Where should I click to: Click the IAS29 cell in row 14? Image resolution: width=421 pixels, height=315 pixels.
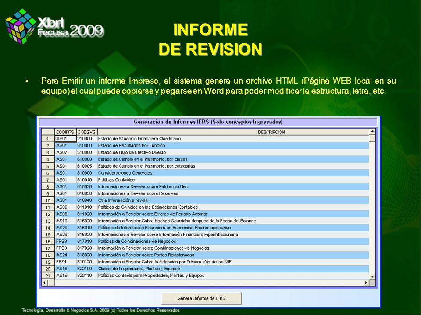pos(65,227)
